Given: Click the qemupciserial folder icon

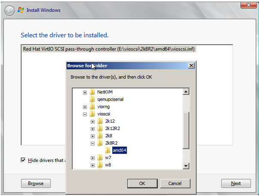Looking at the screenshot, I should [92, 99].
